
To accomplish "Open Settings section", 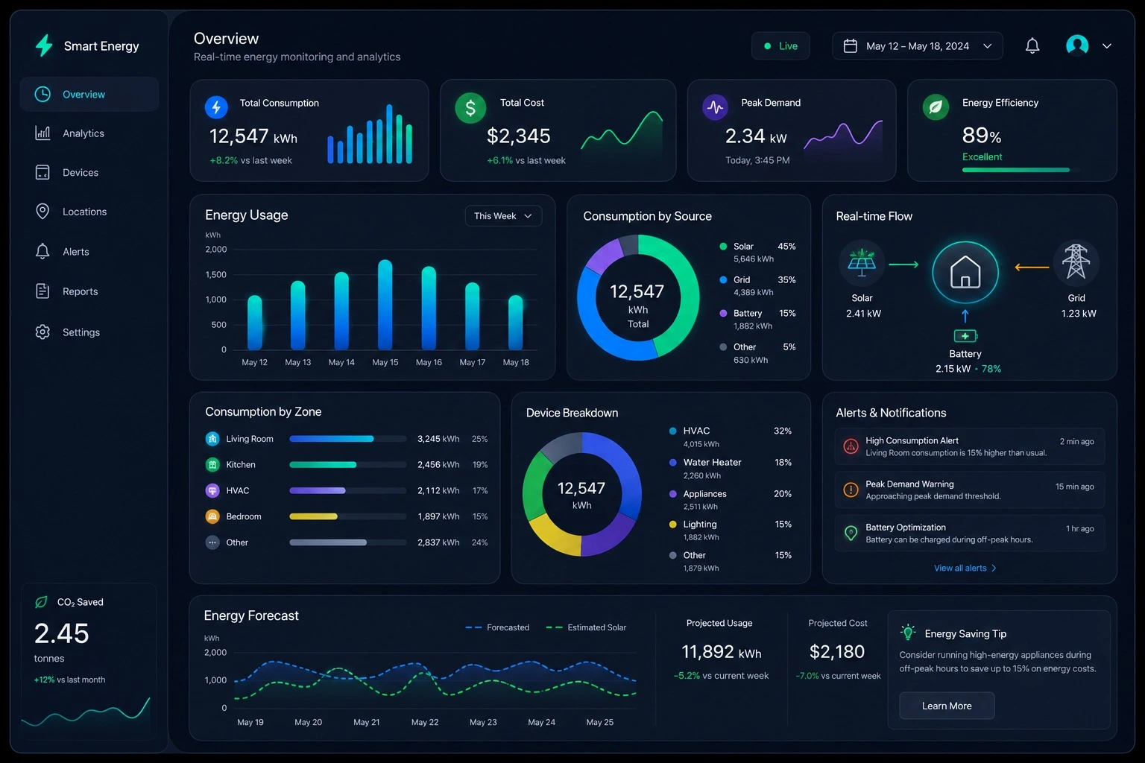I will pyautogui.click(x=89, y=332).
